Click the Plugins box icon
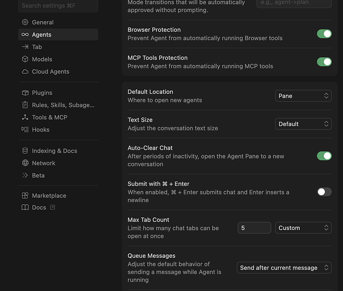343x291 pixels. [25, 93]
